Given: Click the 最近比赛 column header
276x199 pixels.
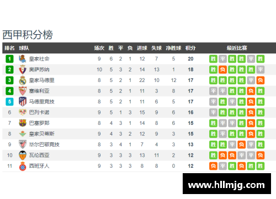Looking at the screenshot, I should (237, 48).
